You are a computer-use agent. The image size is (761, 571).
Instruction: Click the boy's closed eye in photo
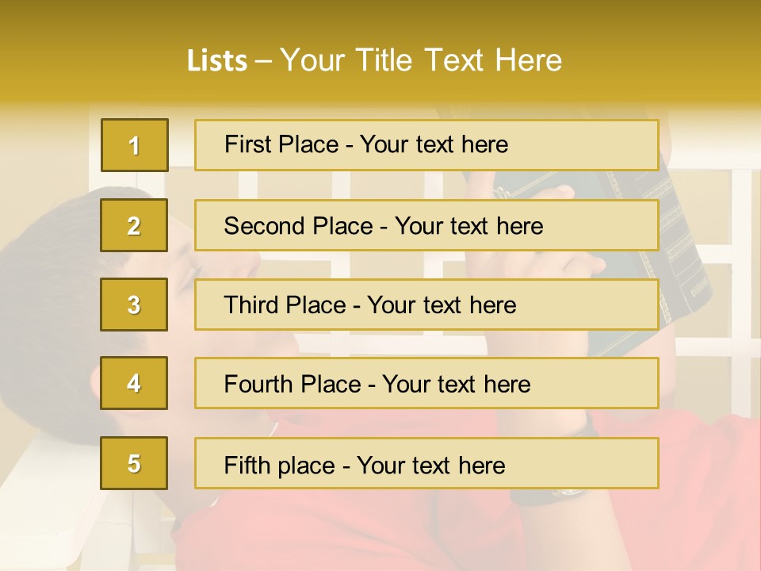point(185,278)
